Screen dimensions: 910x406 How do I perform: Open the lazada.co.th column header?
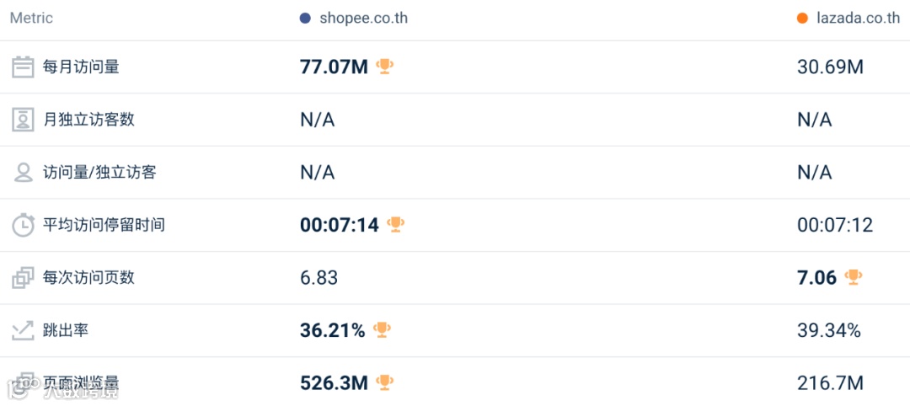coord(859,19)
